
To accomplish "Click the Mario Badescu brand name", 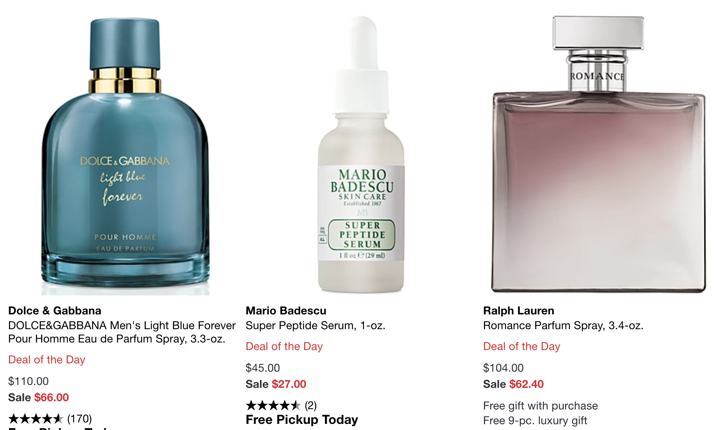I will pos(286,310).
